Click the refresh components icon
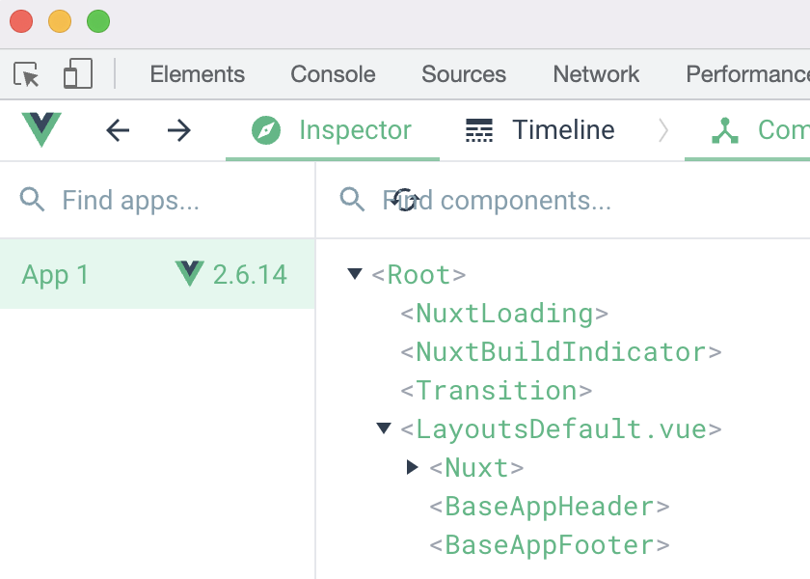The height and width of the screenshot is (579, 810). pyautogui.click(x=405, y=198)
